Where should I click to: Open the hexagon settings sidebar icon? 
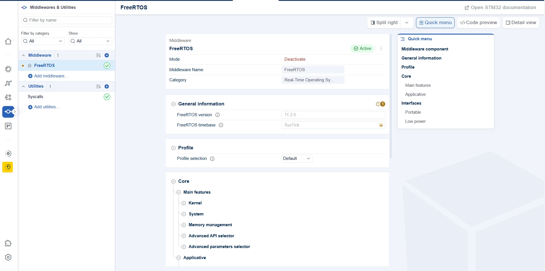click(8, 257)
